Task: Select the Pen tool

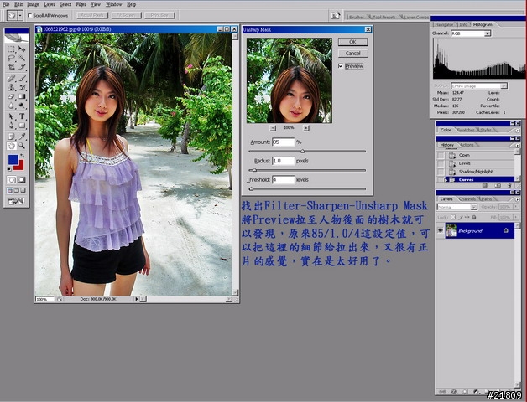Action: pos(11,126)
